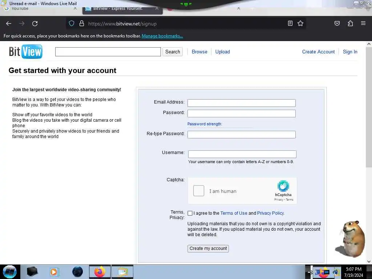Click the system tray clock

[353, 272]
